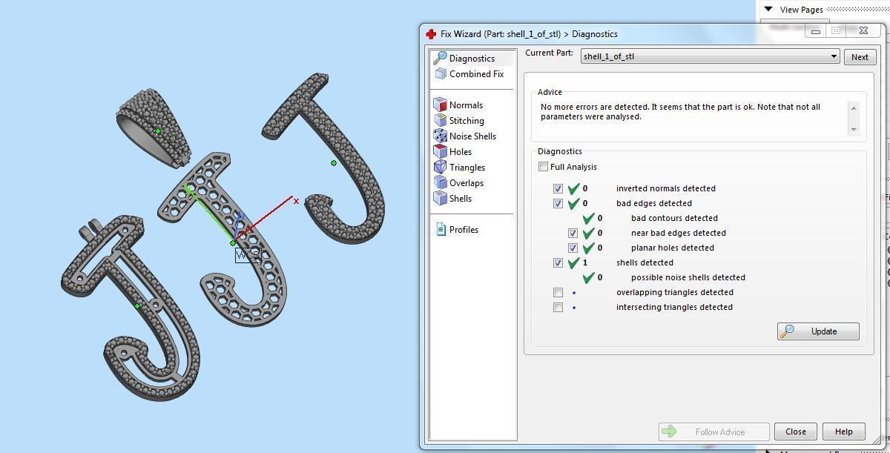
Task: Click the Next button
Action: (x=860, y=57)
